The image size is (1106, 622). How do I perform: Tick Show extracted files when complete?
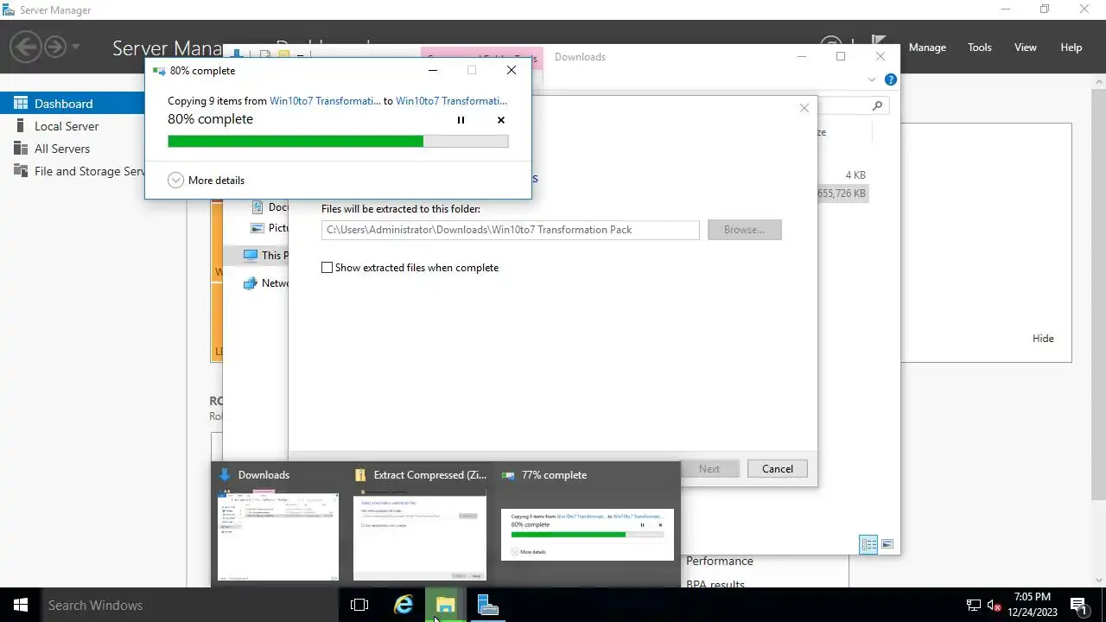(x=327, y=268)
